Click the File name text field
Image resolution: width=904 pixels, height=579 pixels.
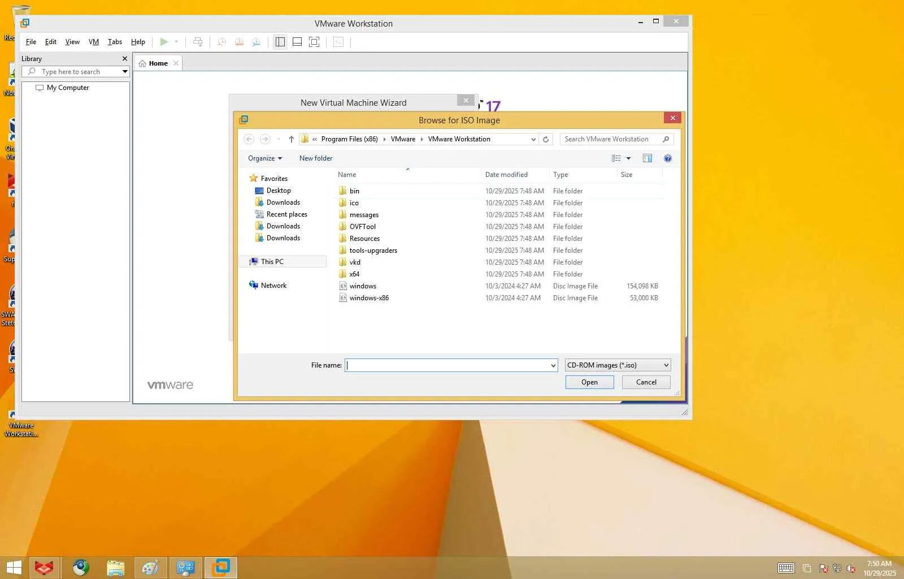click(x=447, y=365)
